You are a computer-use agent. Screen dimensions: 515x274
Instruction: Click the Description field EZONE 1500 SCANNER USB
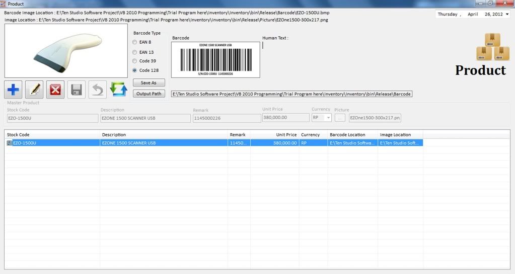click(x=145, y=118)
